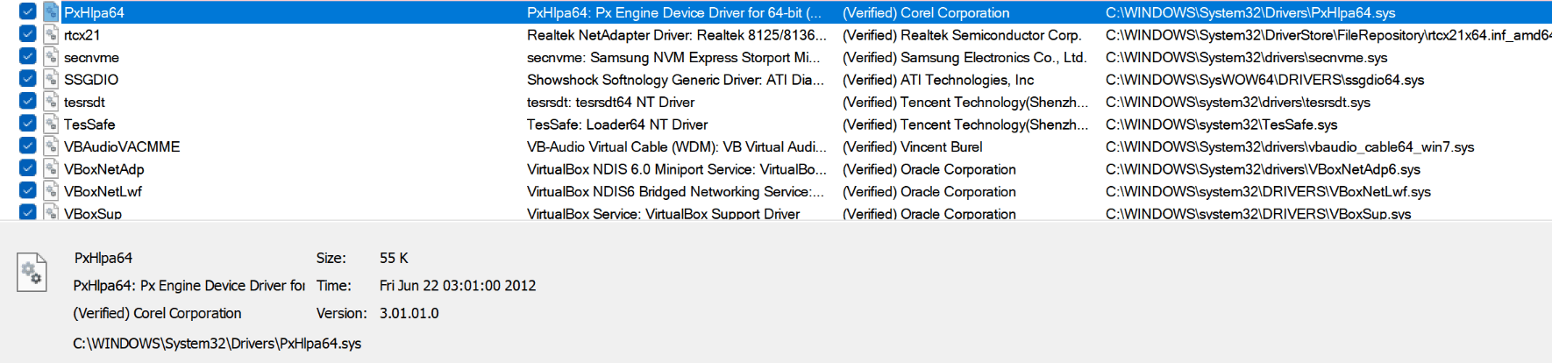Disable the tesrsdt driver checkbox

coord(28,102)
